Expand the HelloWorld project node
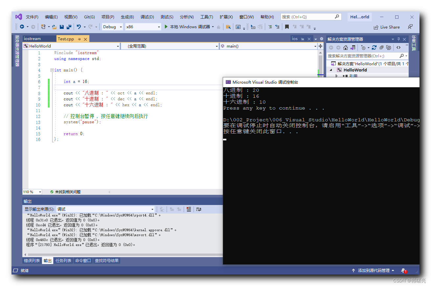 coord(331,70)
